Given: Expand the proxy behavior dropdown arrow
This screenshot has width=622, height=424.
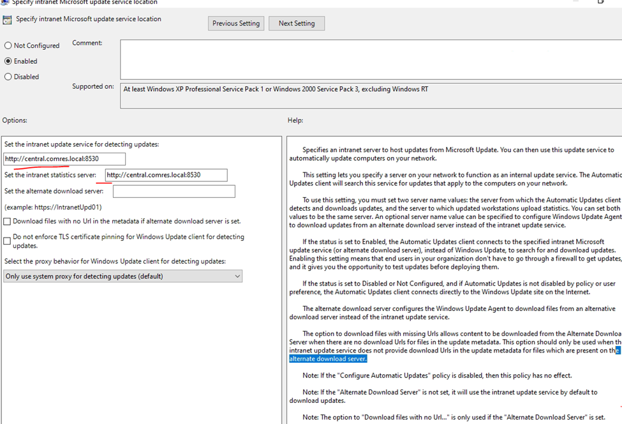Looking at the screenshot, I should 237,276.
